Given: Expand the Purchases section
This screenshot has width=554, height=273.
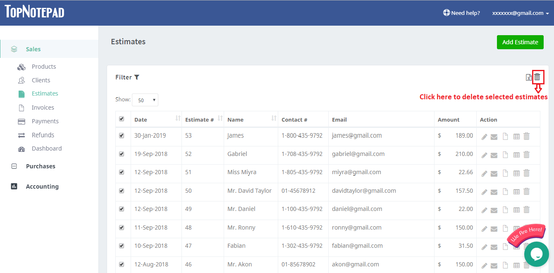Looking at the screenshot, I should pos(41,166).
